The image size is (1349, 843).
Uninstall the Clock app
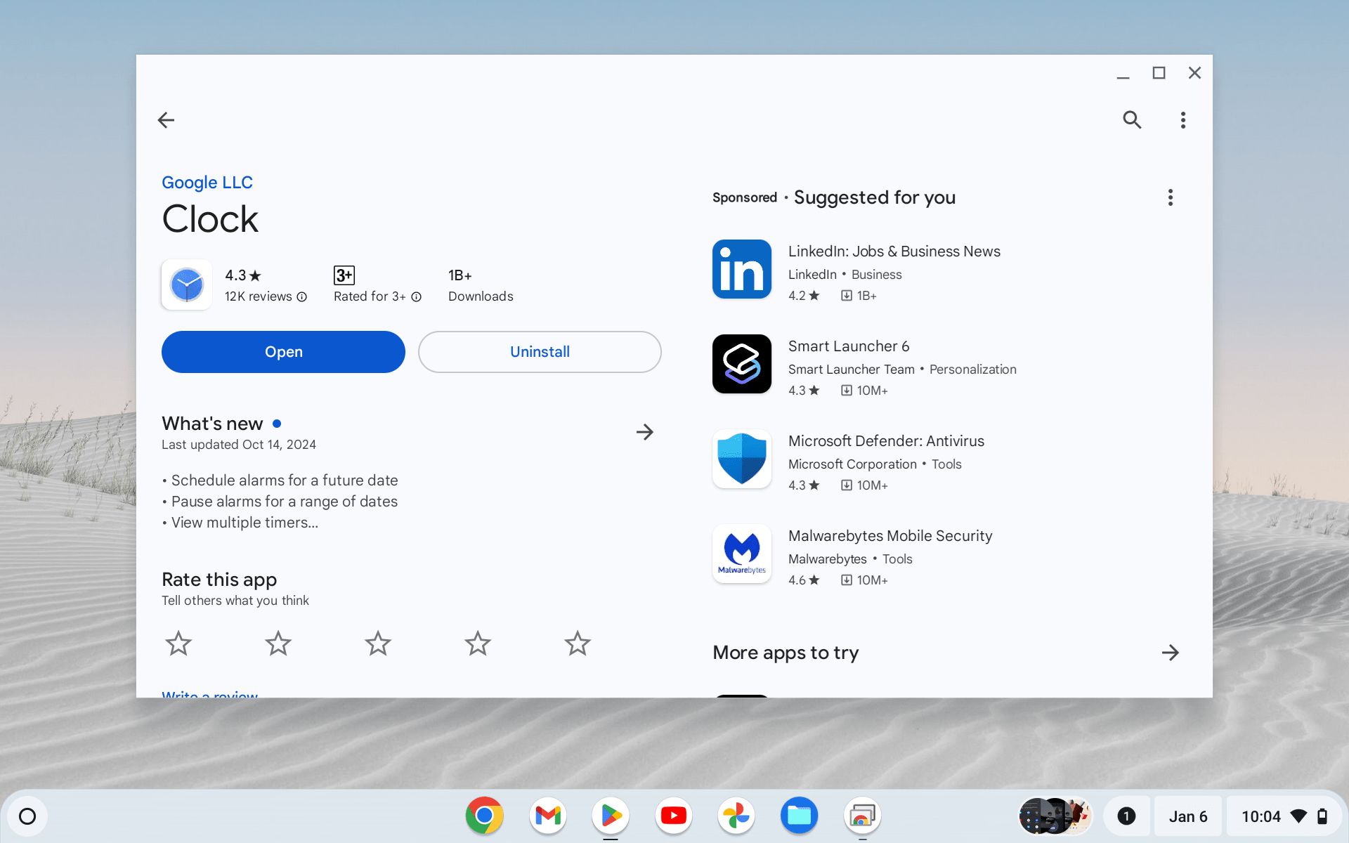(x=540, y=352)
